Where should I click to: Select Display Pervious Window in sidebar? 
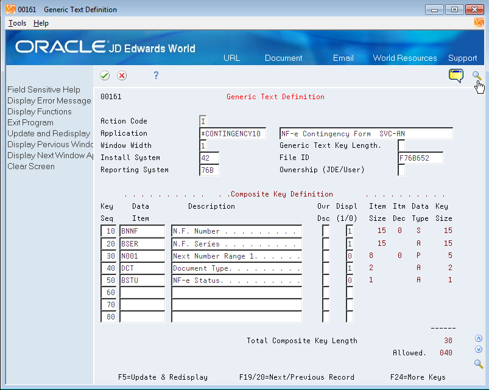click(x=50, y=144)
